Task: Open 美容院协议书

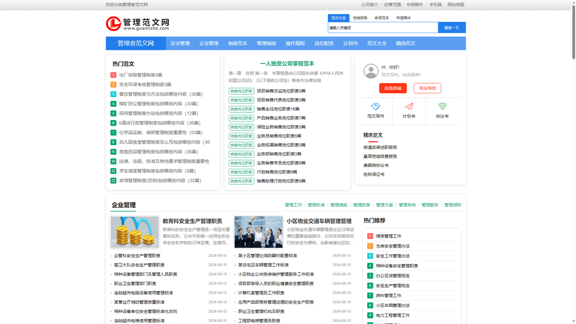Action: 376,165
